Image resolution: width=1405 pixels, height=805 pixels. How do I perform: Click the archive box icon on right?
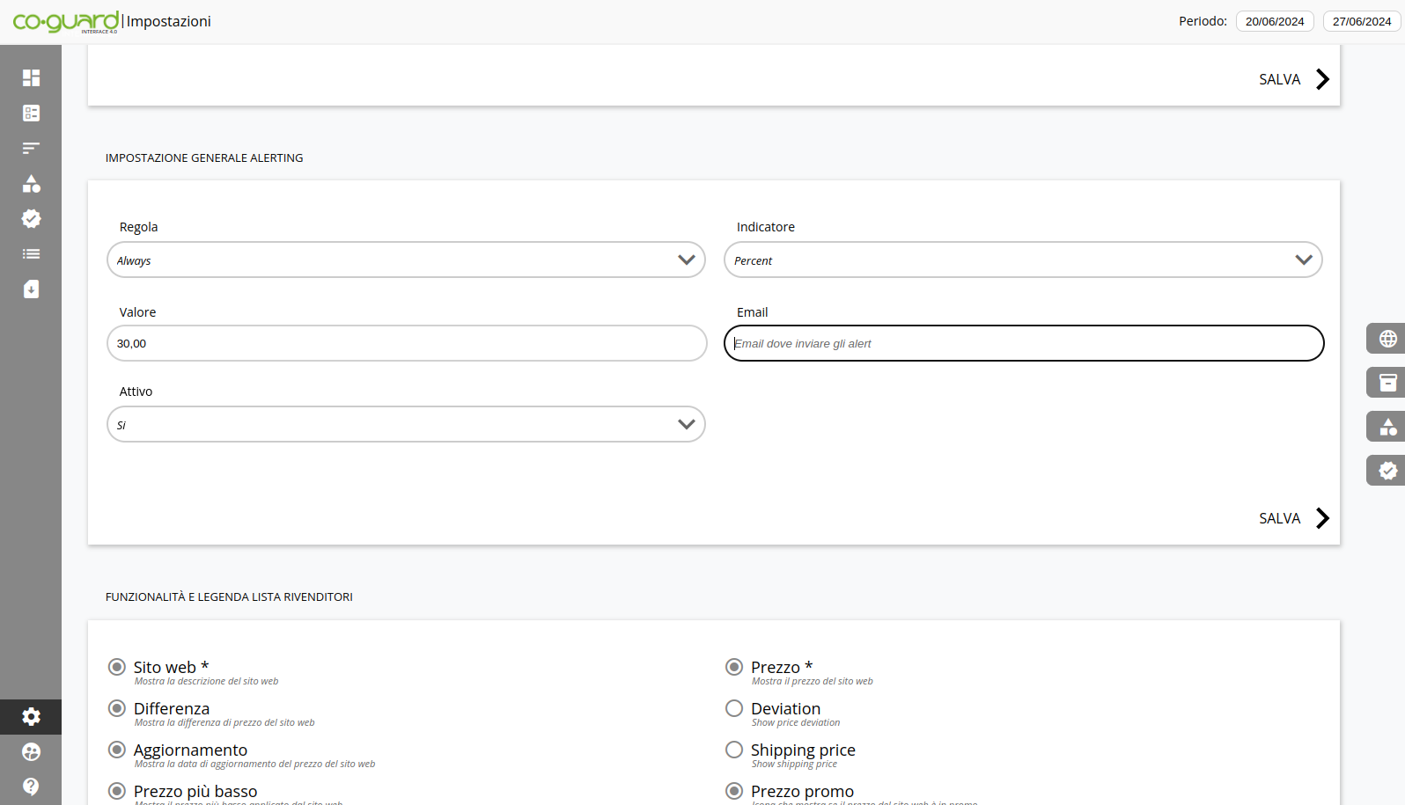click(x=1387, y=383)
